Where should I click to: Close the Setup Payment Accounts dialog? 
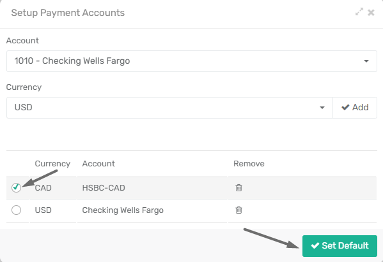[x=371, y=12]
